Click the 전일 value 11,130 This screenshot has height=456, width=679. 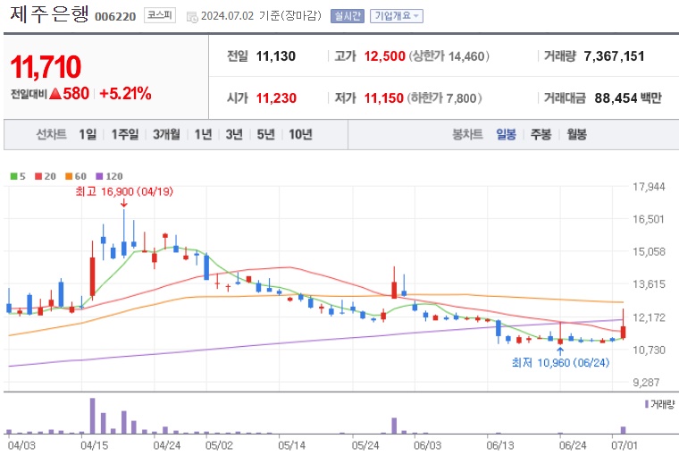pyautogui.click(x=276, y=56)
